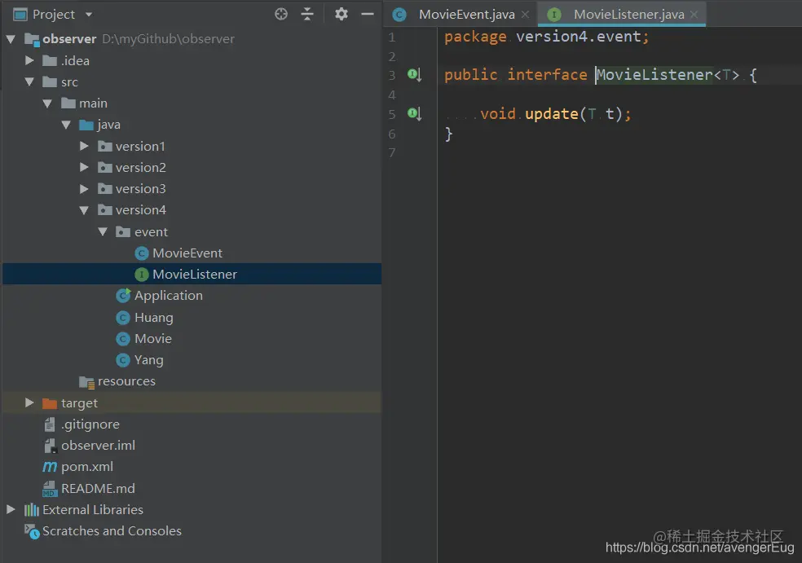The image size is (802, 563).
Task: Click the I icon on MovieListener.java tab
Action: click(x=554, y=15)
